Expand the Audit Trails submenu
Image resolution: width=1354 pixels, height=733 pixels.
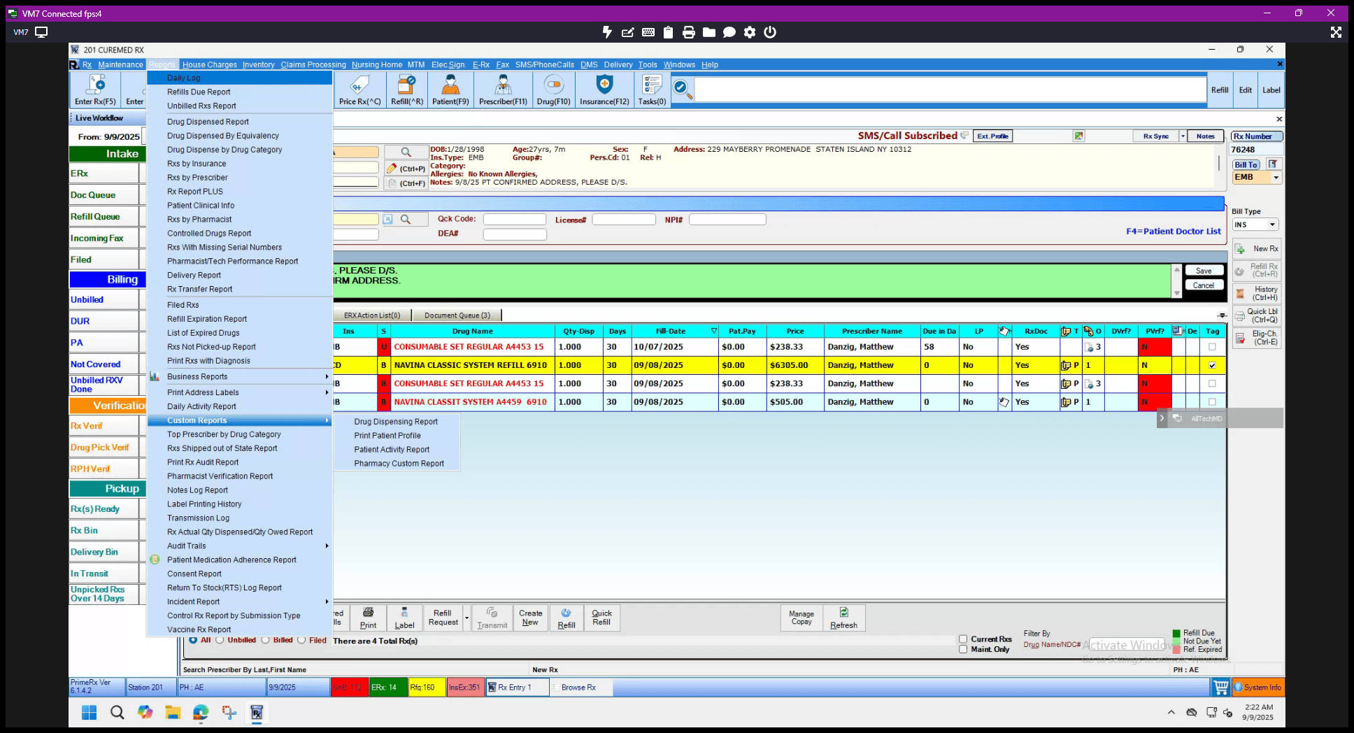(x=239, y=546)
